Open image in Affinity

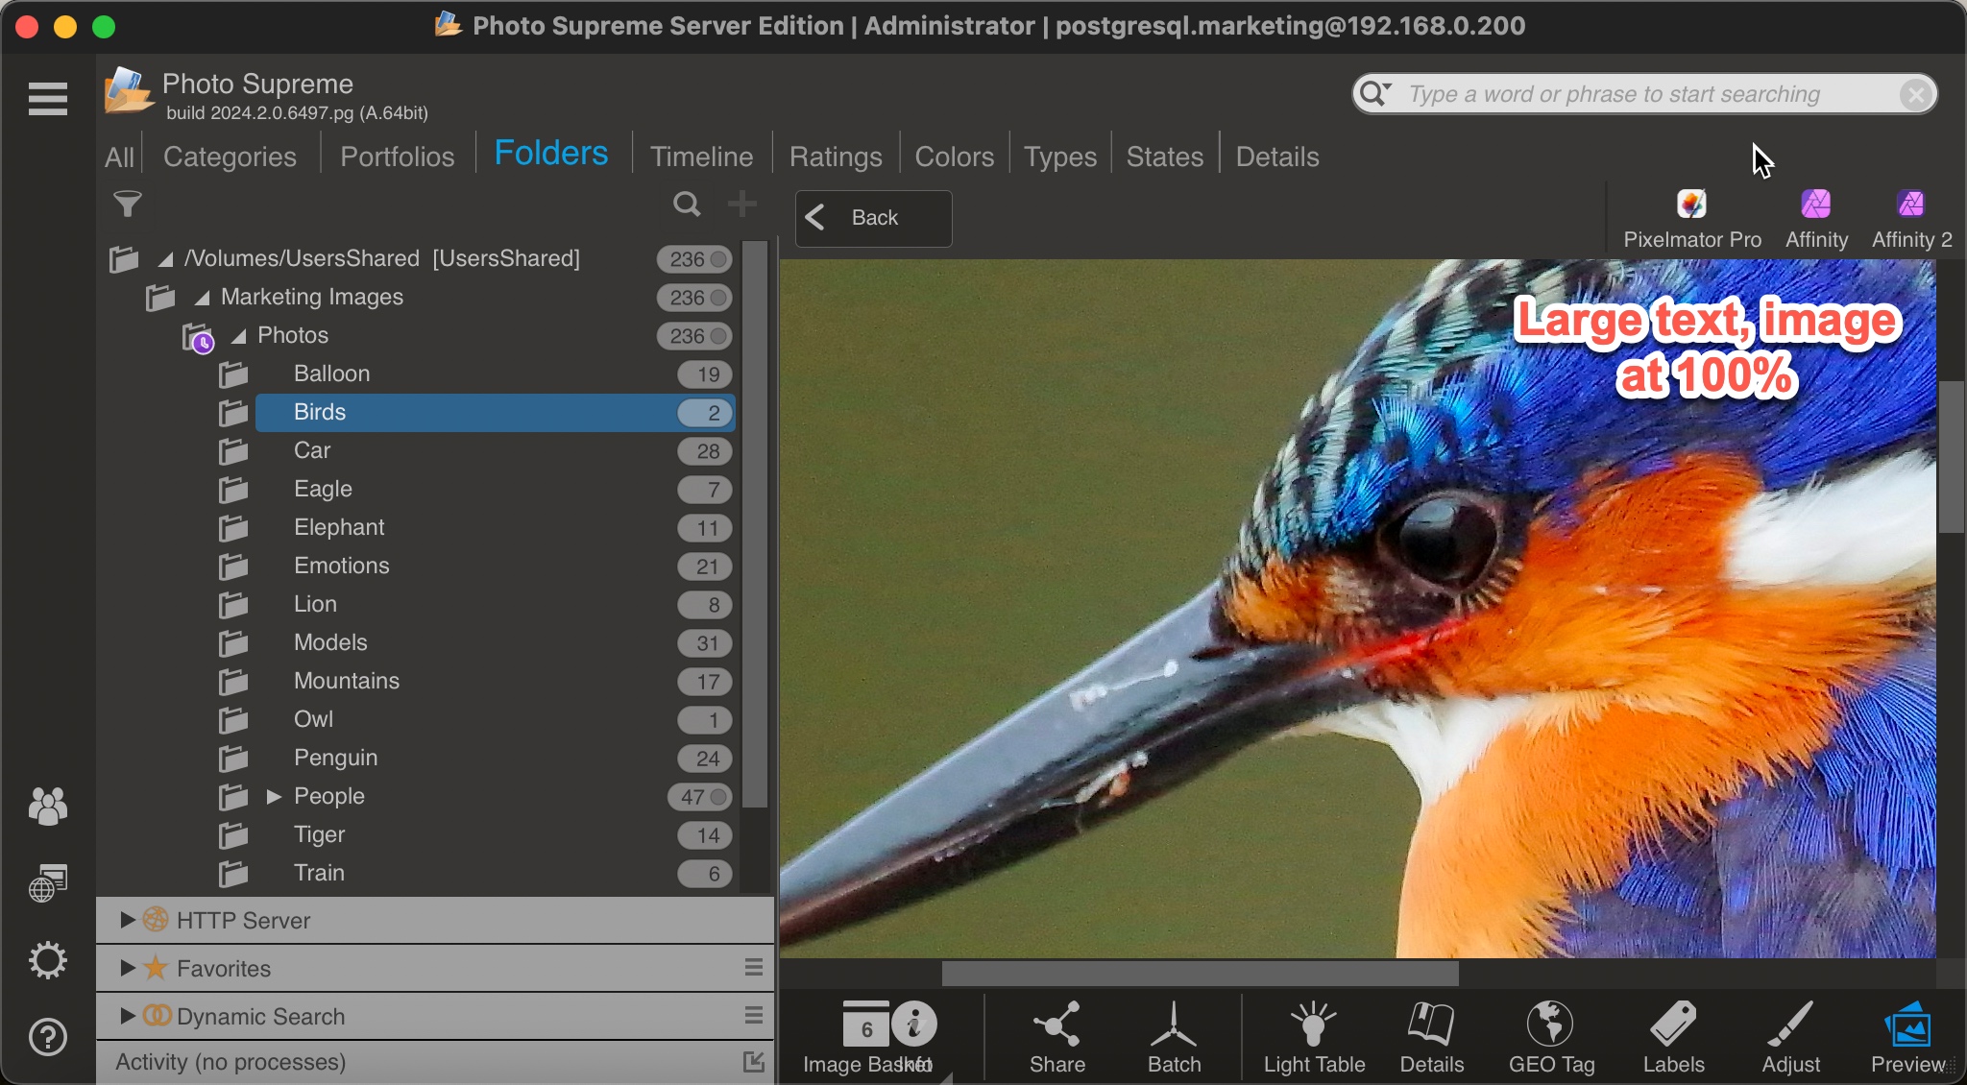coord(1816,219)
